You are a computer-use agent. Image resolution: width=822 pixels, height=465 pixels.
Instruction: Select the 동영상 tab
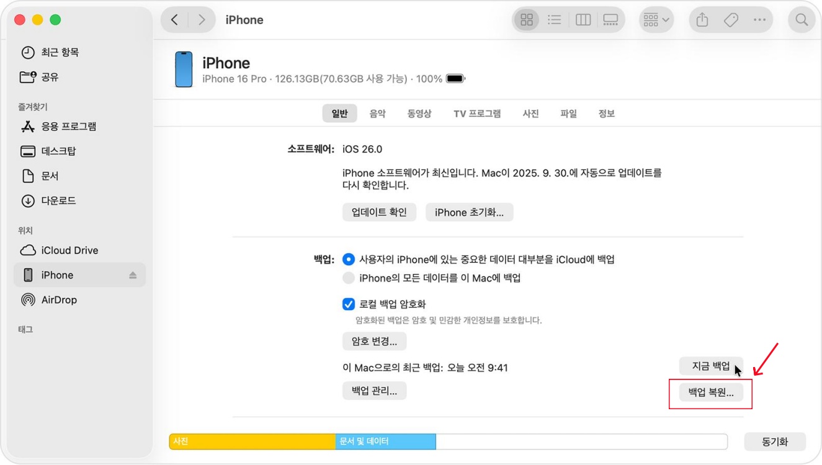[419, 113]
